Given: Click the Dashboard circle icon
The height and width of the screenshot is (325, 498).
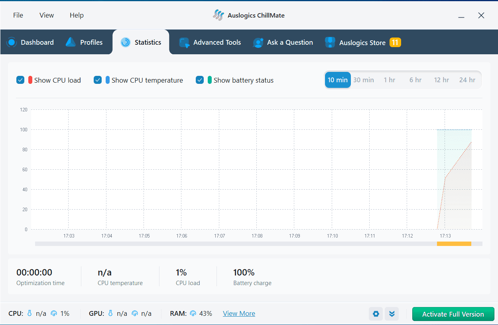Looking at the screenshot, I should click(x=12, y=42).
